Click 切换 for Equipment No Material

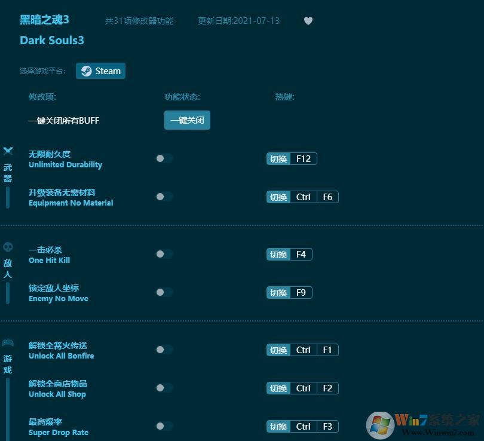tap(278, 197)
